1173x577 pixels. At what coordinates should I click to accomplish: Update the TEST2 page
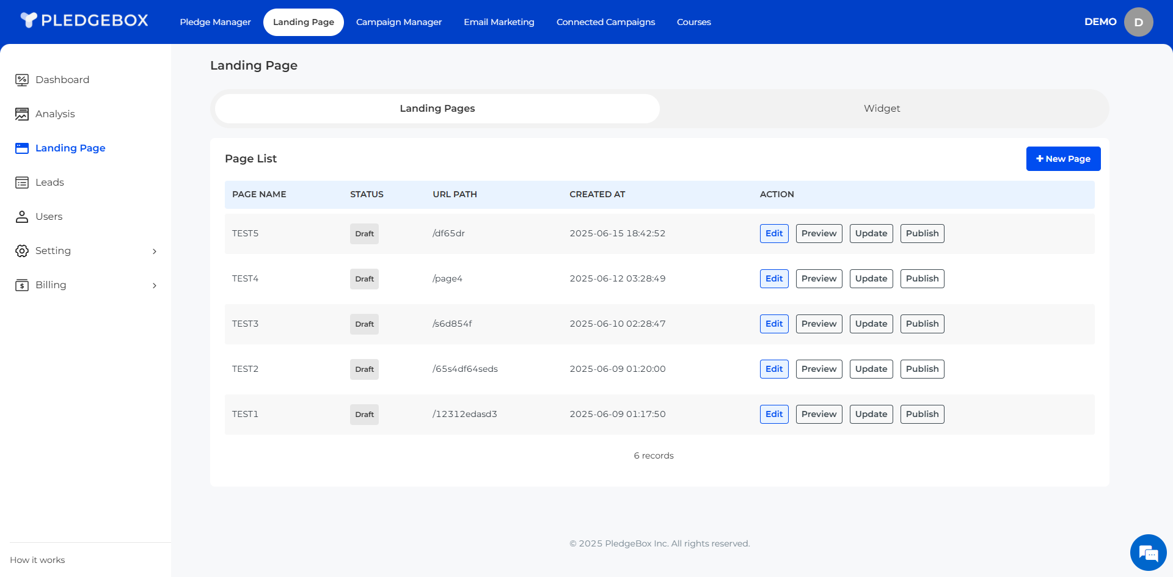point(871,369)
